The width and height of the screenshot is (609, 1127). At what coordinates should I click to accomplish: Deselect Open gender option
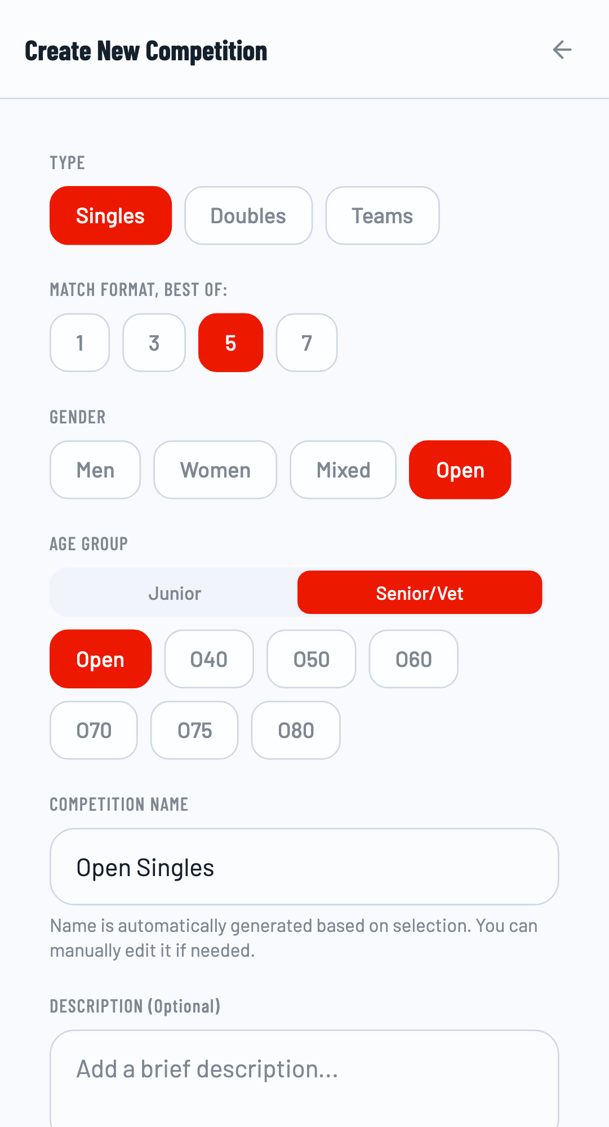coord(460,470)
